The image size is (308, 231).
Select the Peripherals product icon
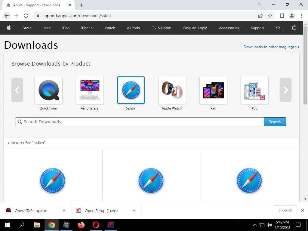tap(90, 90)
